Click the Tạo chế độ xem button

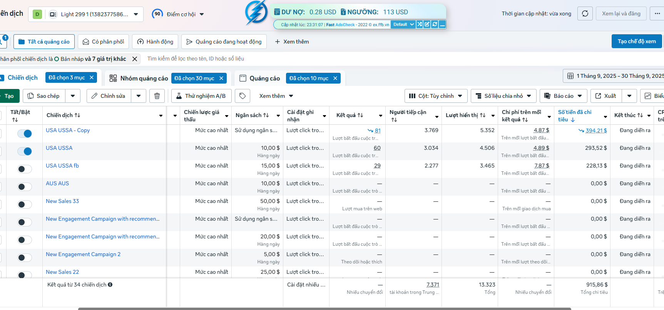pyautogui.click(x=637, y=41)
